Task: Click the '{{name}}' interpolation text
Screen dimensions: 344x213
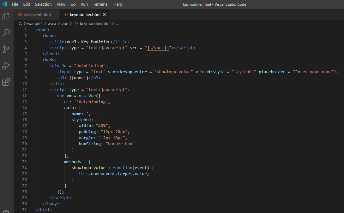Action: pos(79,78)
